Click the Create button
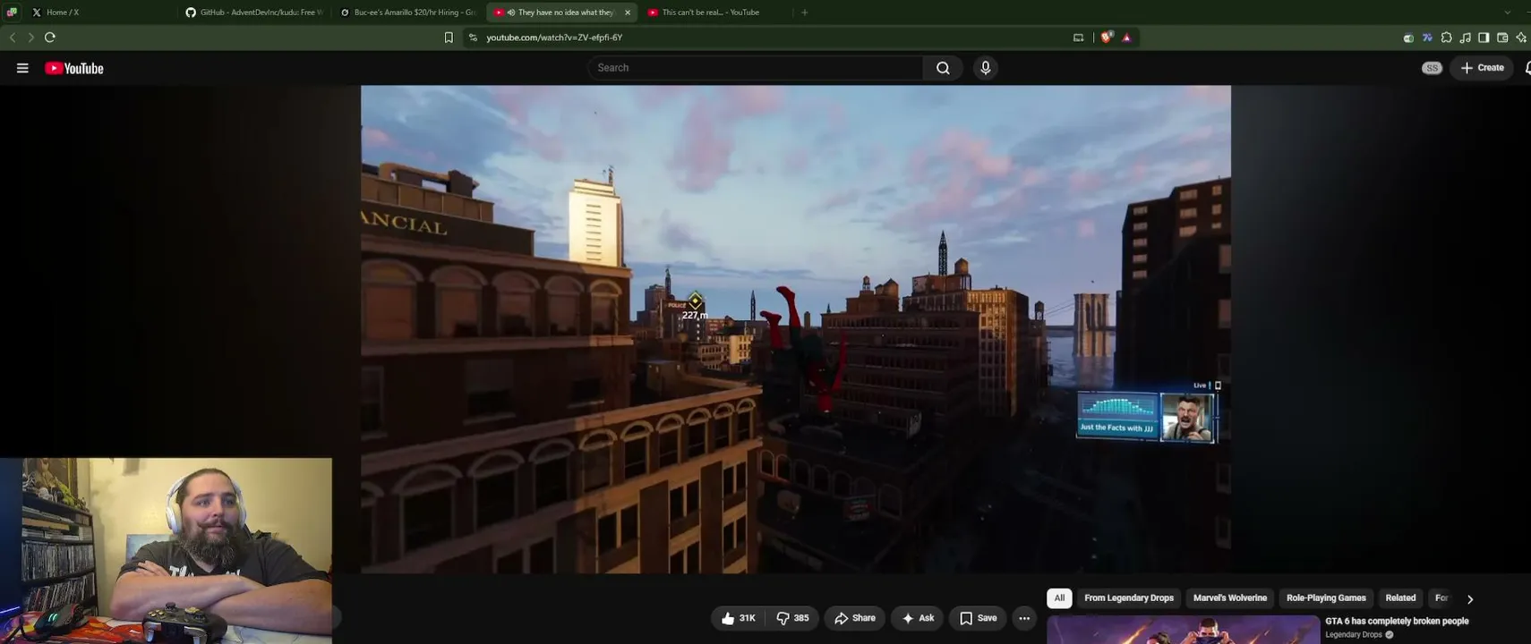The height and width of the screenshot is (644, 1531). pos(1483,68)
